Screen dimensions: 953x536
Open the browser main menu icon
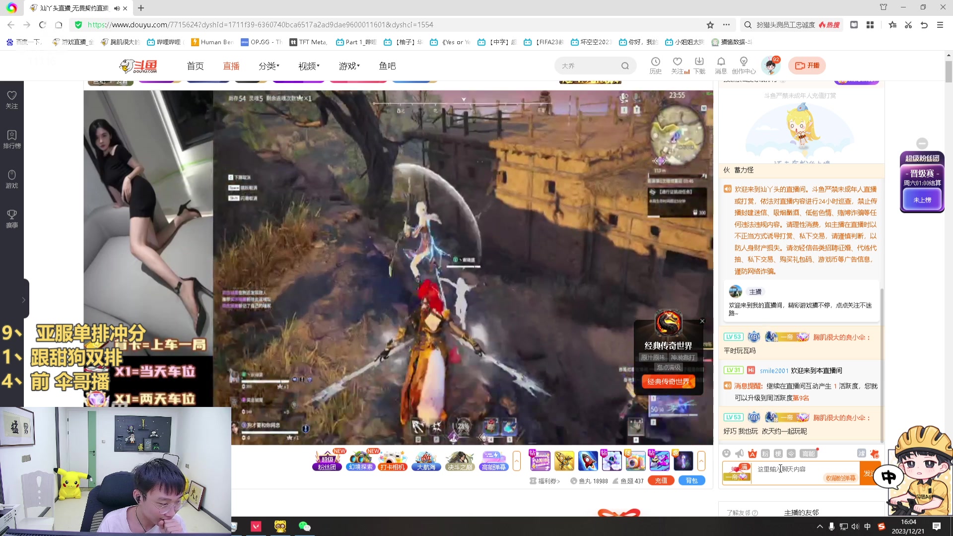tap(940, 25)
